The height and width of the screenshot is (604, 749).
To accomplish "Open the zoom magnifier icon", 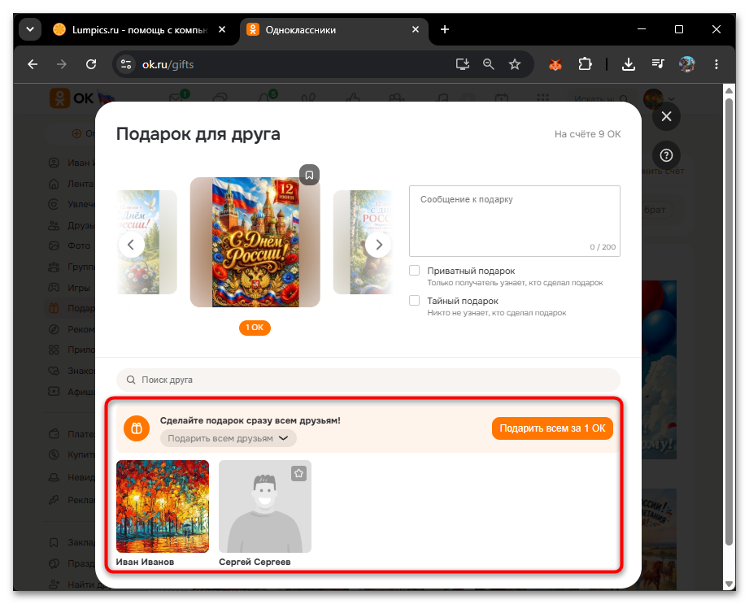I will click(x=488, y=64).
